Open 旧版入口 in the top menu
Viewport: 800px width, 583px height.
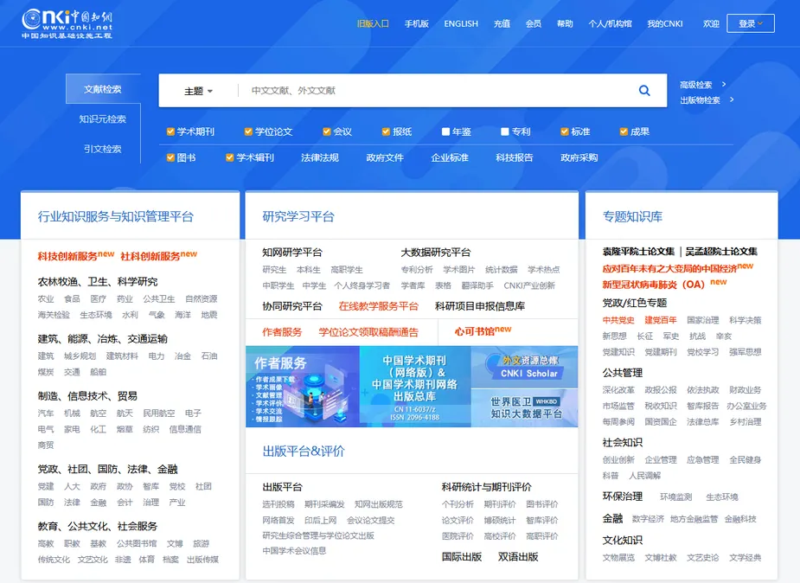[x=373, y=23]
